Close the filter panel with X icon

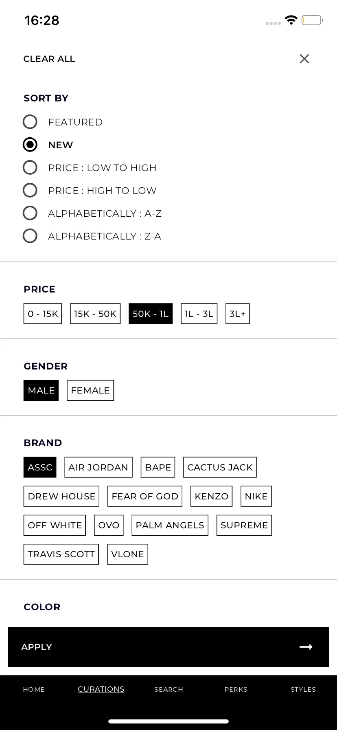pyautogui.click(x=304, y=59)
